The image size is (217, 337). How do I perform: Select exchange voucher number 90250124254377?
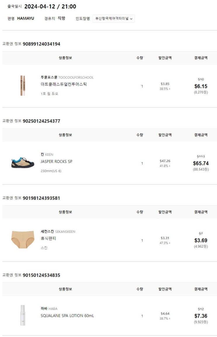(41, 121)
